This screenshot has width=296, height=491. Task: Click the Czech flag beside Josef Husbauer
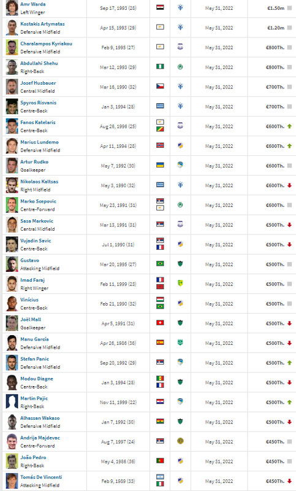point(160,87)
